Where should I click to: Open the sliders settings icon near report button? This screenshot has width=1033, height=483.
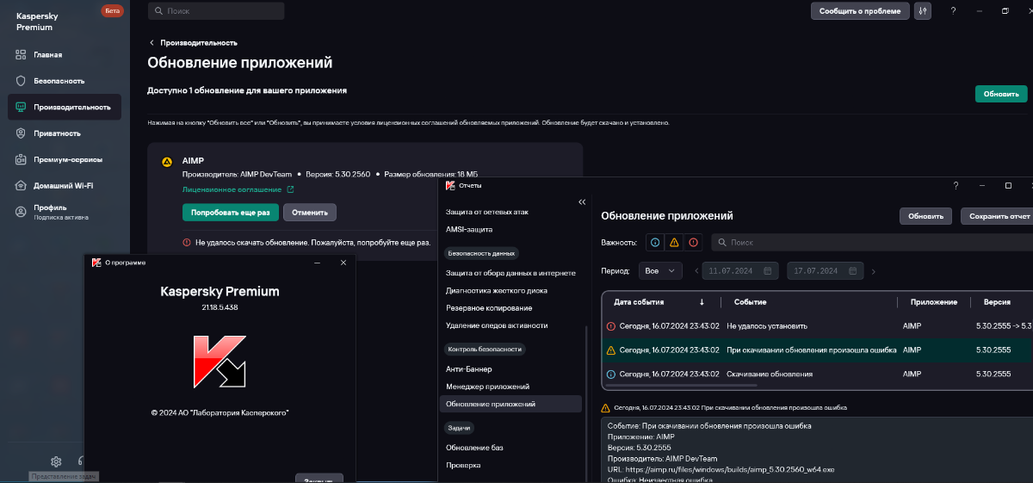(923, 11)
